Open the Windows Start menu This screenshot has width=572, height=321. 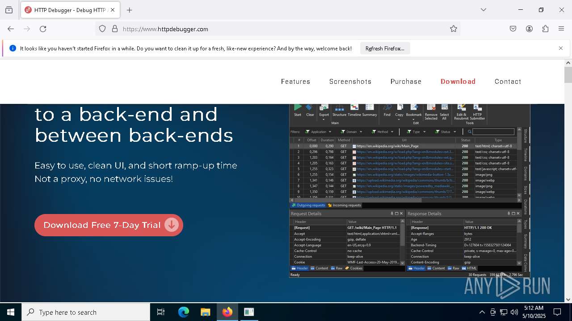point(11,312)
